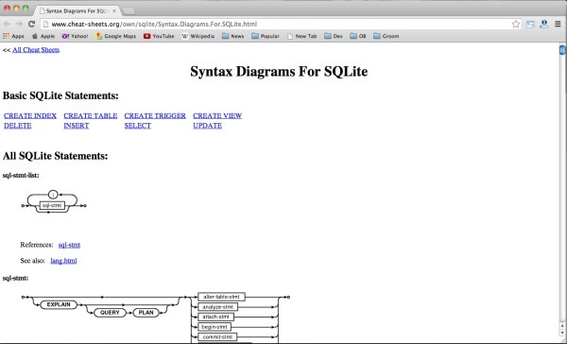This screenshot has height=344, width=567.
Task: Open the CREATE TRIGGER link
Action: [155, 115]
